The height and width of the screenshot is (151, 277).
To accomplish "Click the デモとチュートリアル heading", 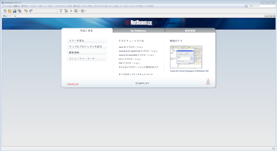I will (131, 41).
